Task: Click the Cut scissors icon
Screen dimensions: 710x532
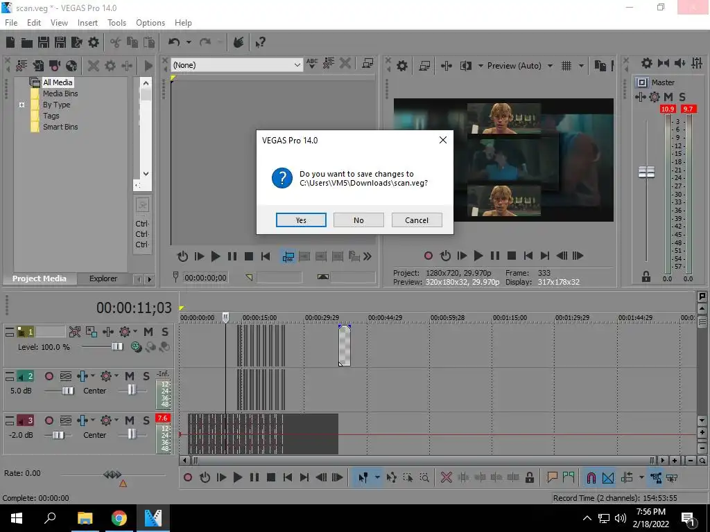Action: [116, 42]
